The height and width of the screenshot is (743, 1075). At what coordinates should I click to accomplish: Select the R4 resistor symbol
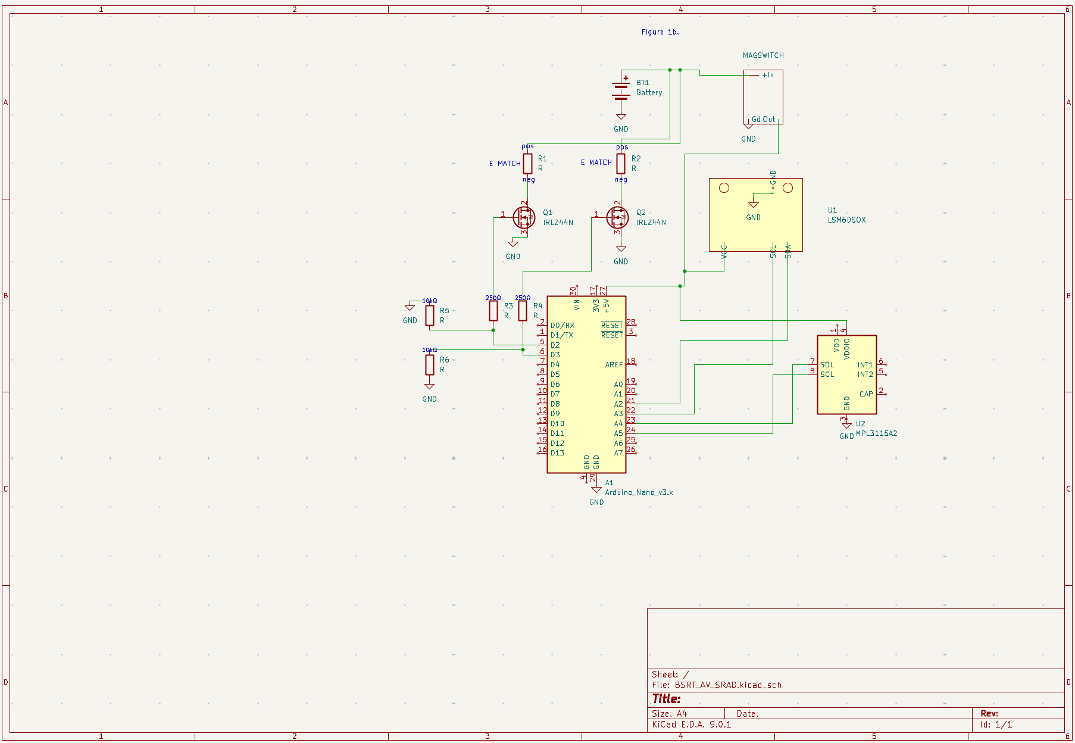pyautogui.click(x=523, y=311)
